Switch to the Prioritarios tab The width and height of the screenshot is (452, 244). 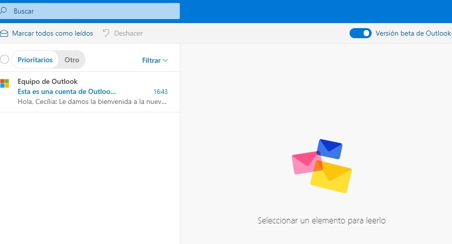(x=35, y=60)
